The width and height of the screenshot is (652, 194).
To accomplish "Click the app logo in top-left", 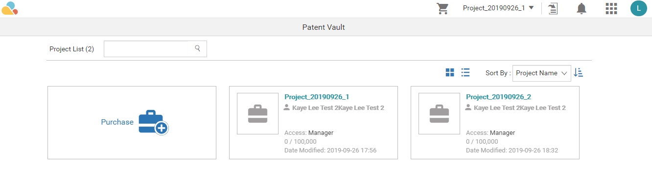I will coord(10,8).
